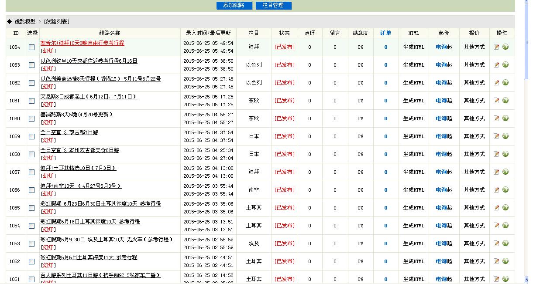Click the globe icon for row 1061

(505, 100)
